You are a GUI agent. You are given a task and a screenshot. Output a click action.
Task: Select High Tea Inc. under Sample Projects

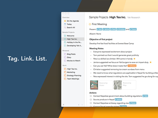click(x=73, y=39)
